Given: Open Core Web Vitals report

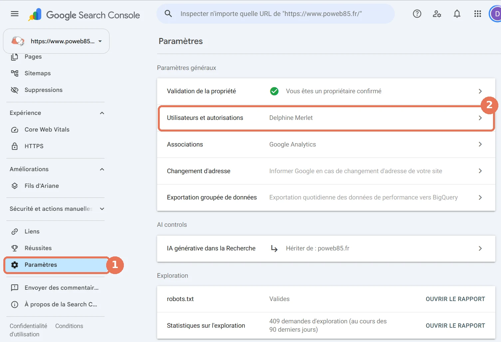Looking at the screenshot, I should pos(47,130).
